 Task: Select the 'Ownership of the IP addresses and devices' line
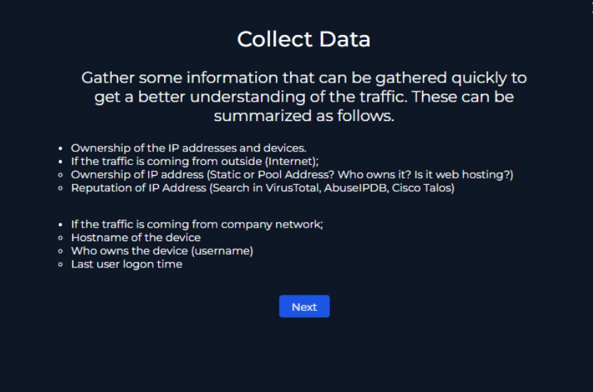pyautogui.click(x=188, y=148)
